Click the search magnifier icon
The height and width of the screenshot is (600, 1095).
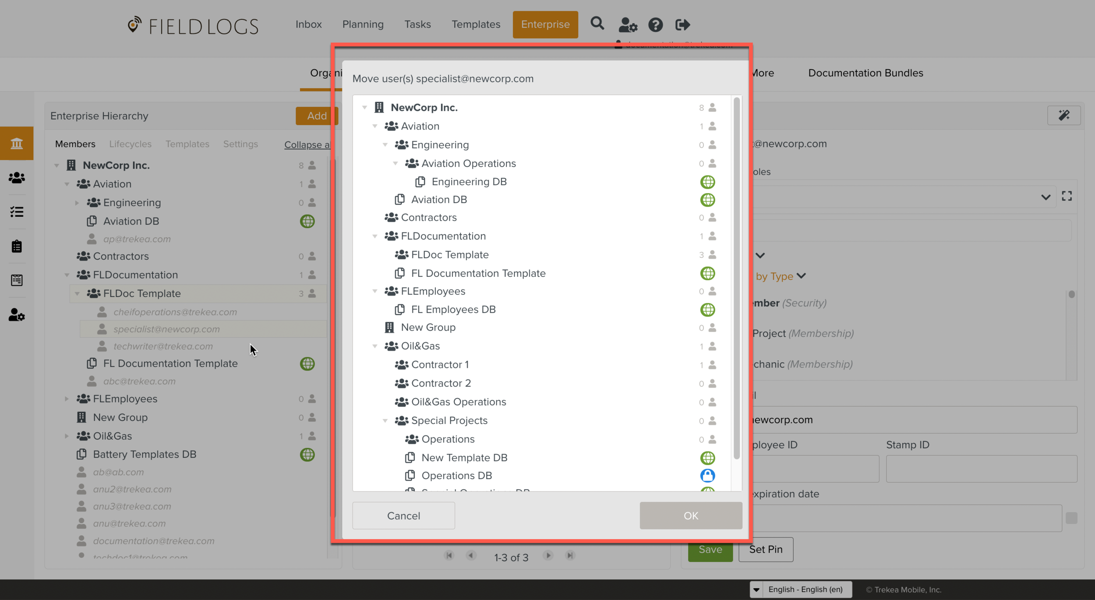[x=597, y=24]
